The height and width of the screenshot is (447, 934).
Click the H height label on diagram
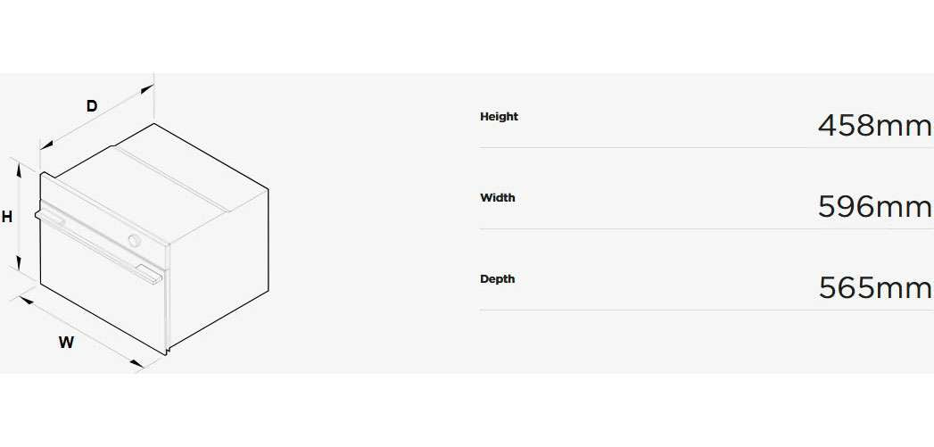coord(7,217)
